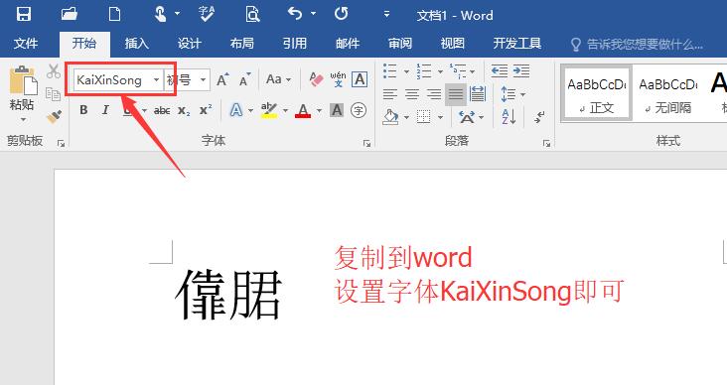The width and height of the screenshot is (727, 385).
Task: Toggle touch/mouse mode icon
Action: (x=161, y=14)
